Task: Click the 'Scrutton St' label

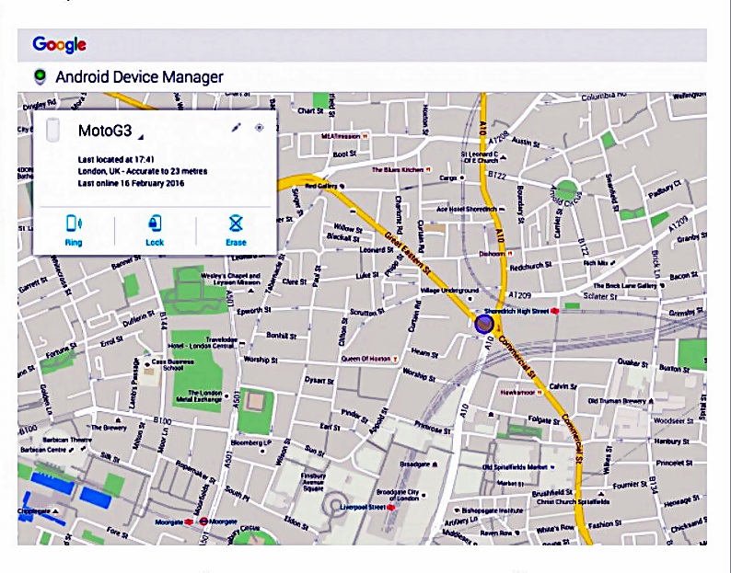Action: [x=367, y=312]
